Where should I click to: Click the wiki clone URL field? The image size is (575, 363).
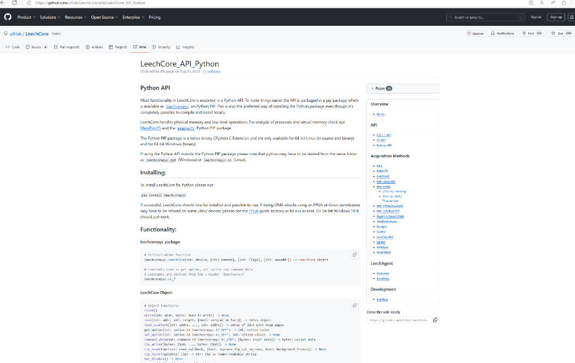tap(399, 320)
